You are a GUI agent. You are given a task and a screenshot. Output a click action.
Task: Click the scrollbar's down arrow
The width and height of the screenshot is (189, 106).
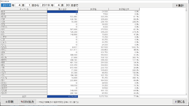click(186, 94)
